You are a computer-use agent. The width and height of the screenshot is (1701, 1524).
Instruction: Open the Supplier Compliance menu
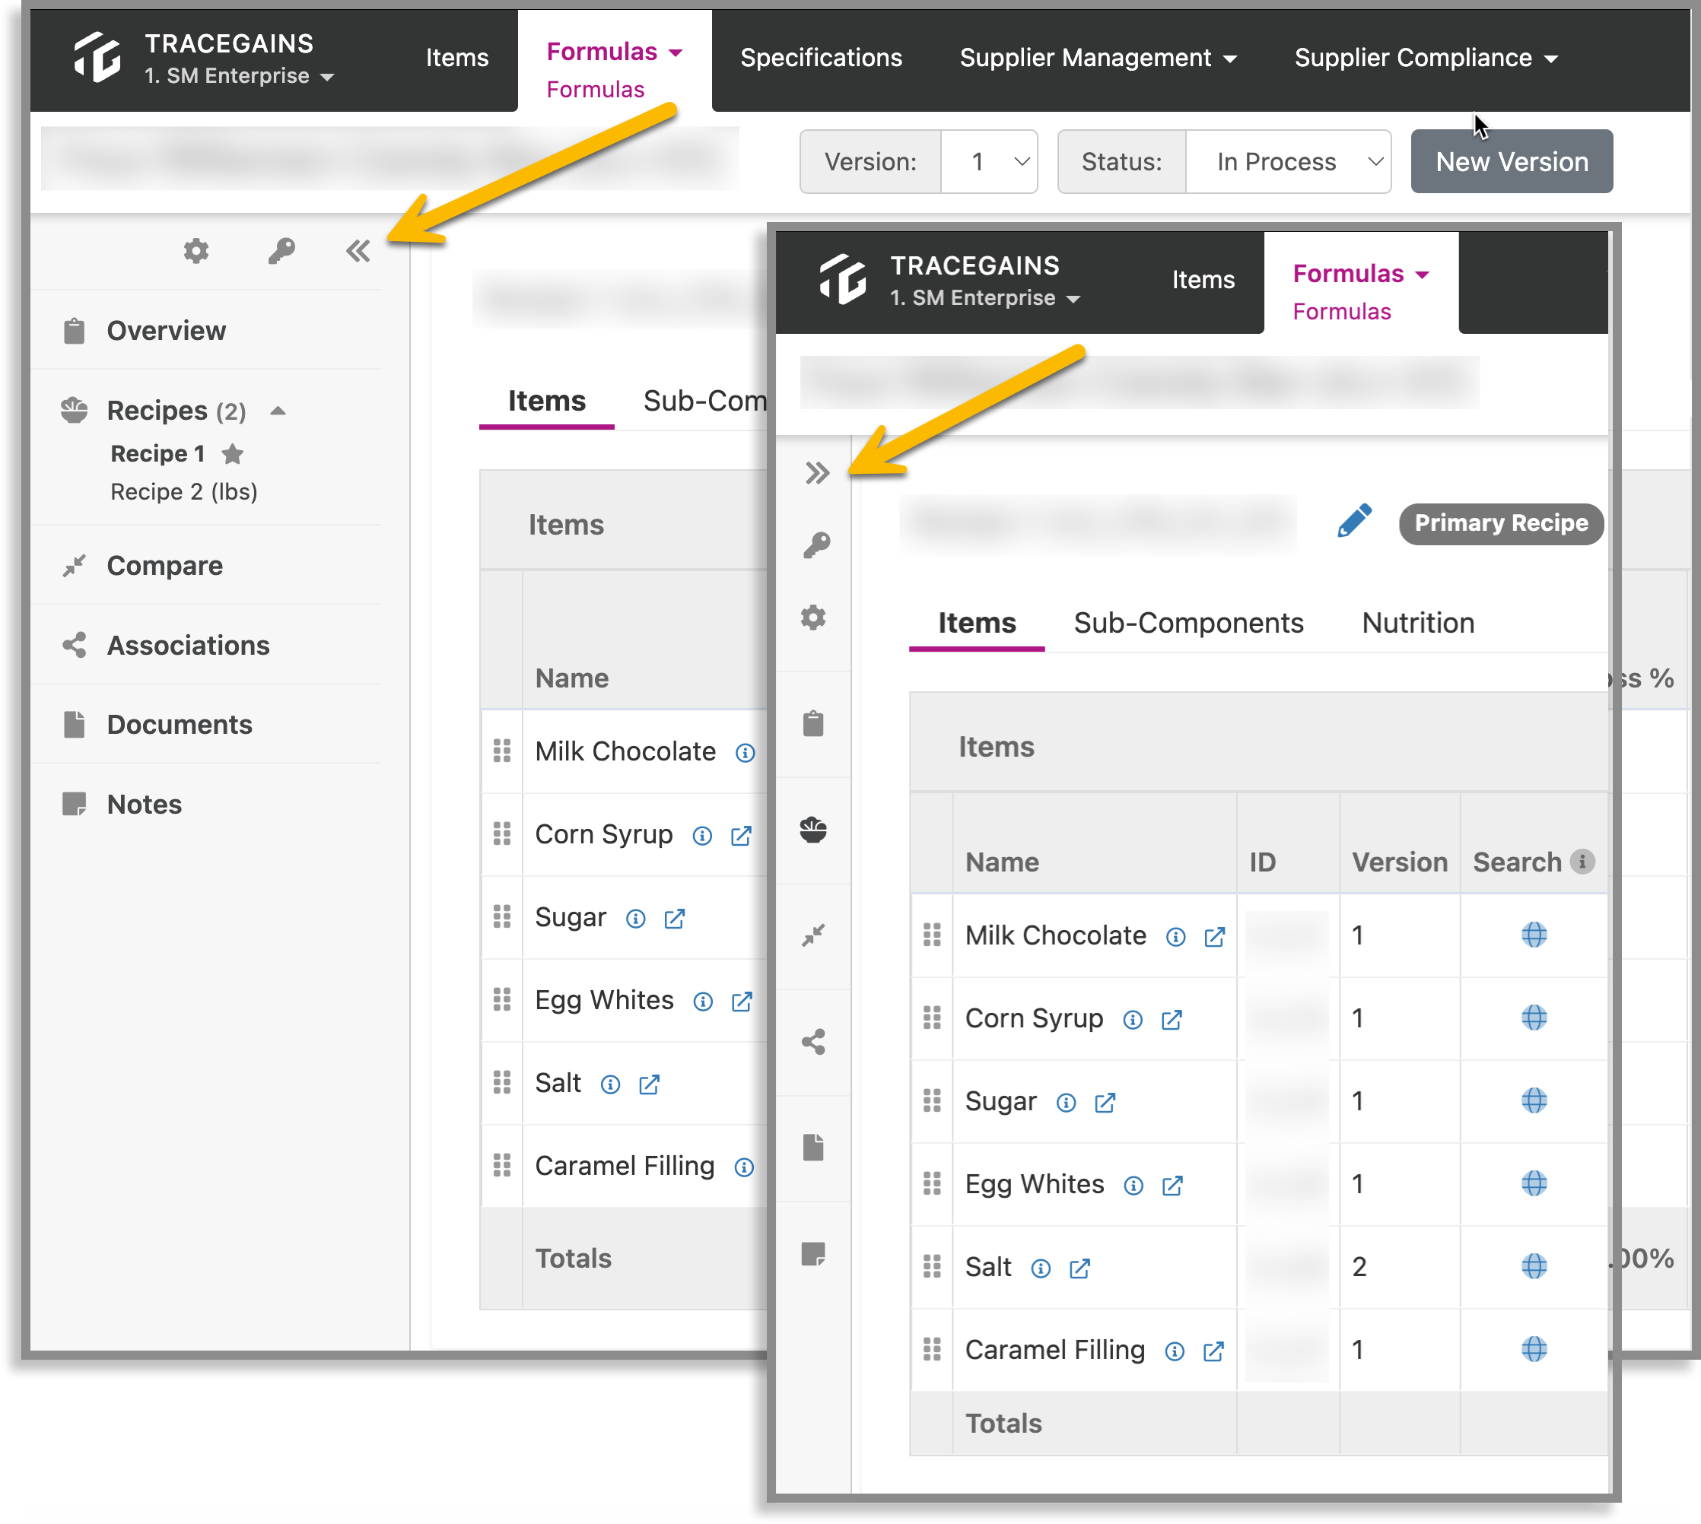coord(1426,57)
